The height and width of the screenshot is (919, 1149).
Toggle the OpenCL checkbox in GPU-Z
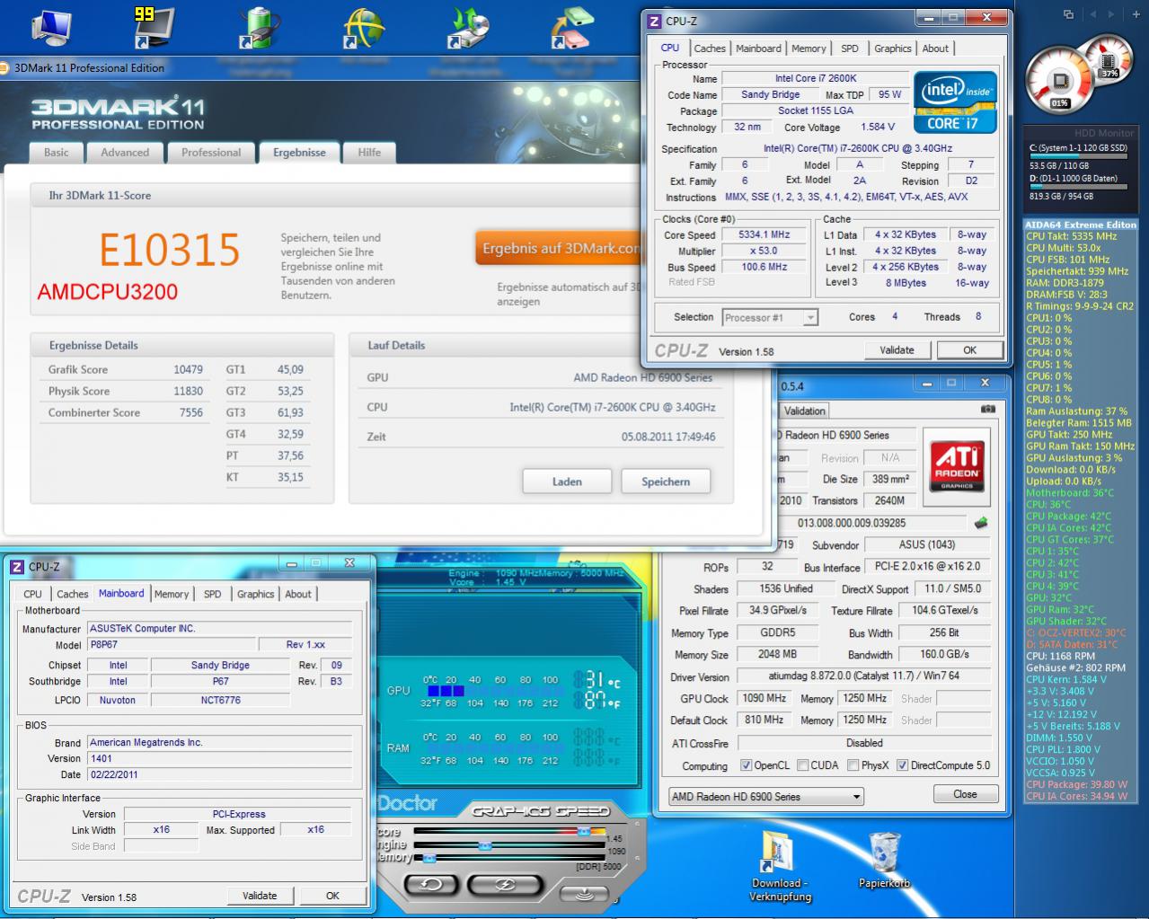point(746,765)
